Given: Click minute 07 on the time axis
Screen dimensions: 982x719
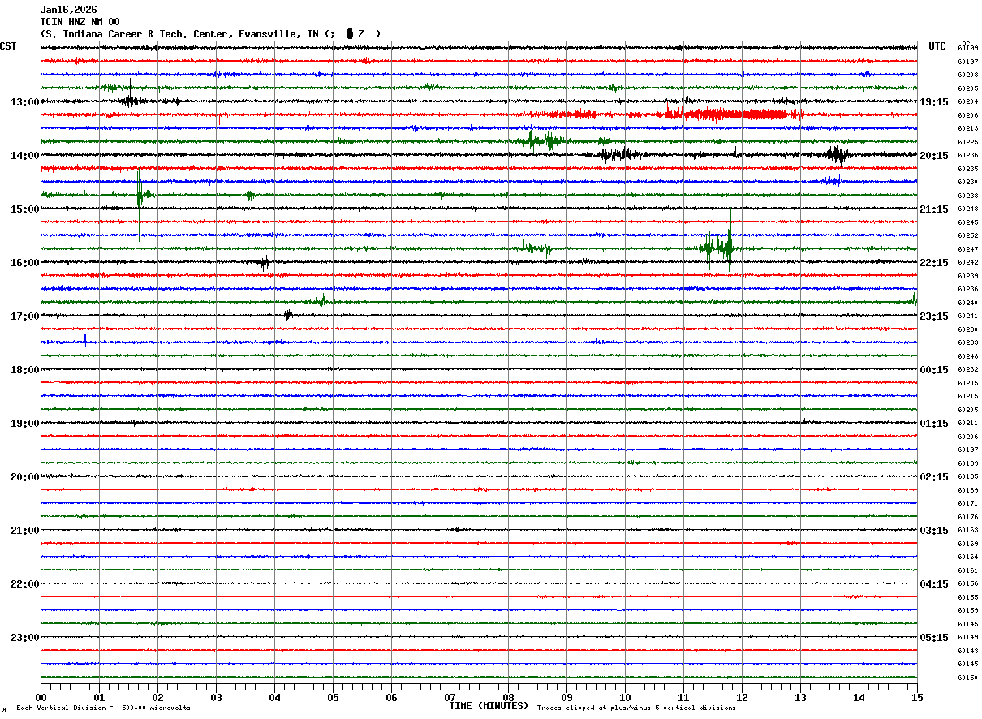Looking at the screenshot, I should (x=450, y=697).
